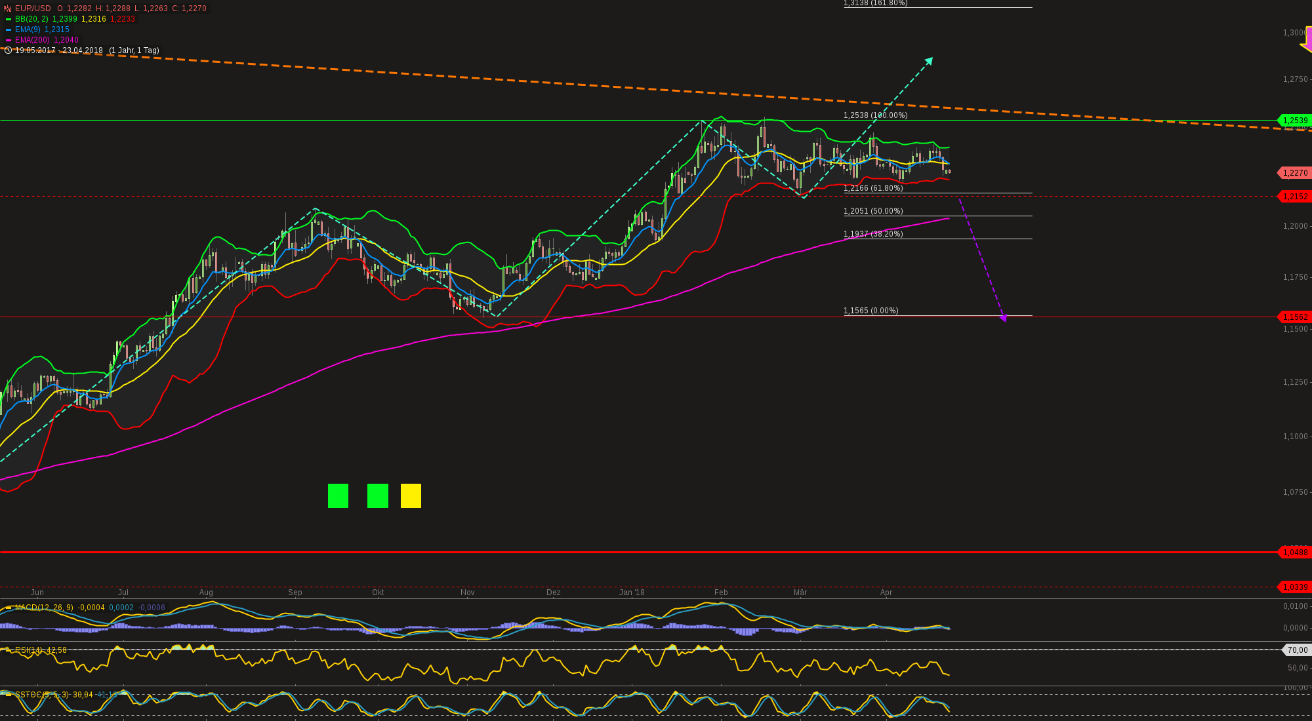The height and width of the screenshot is (721, 1312).
Task: Select the blue EMA(9) legend marker
Action: coord(9,29)
